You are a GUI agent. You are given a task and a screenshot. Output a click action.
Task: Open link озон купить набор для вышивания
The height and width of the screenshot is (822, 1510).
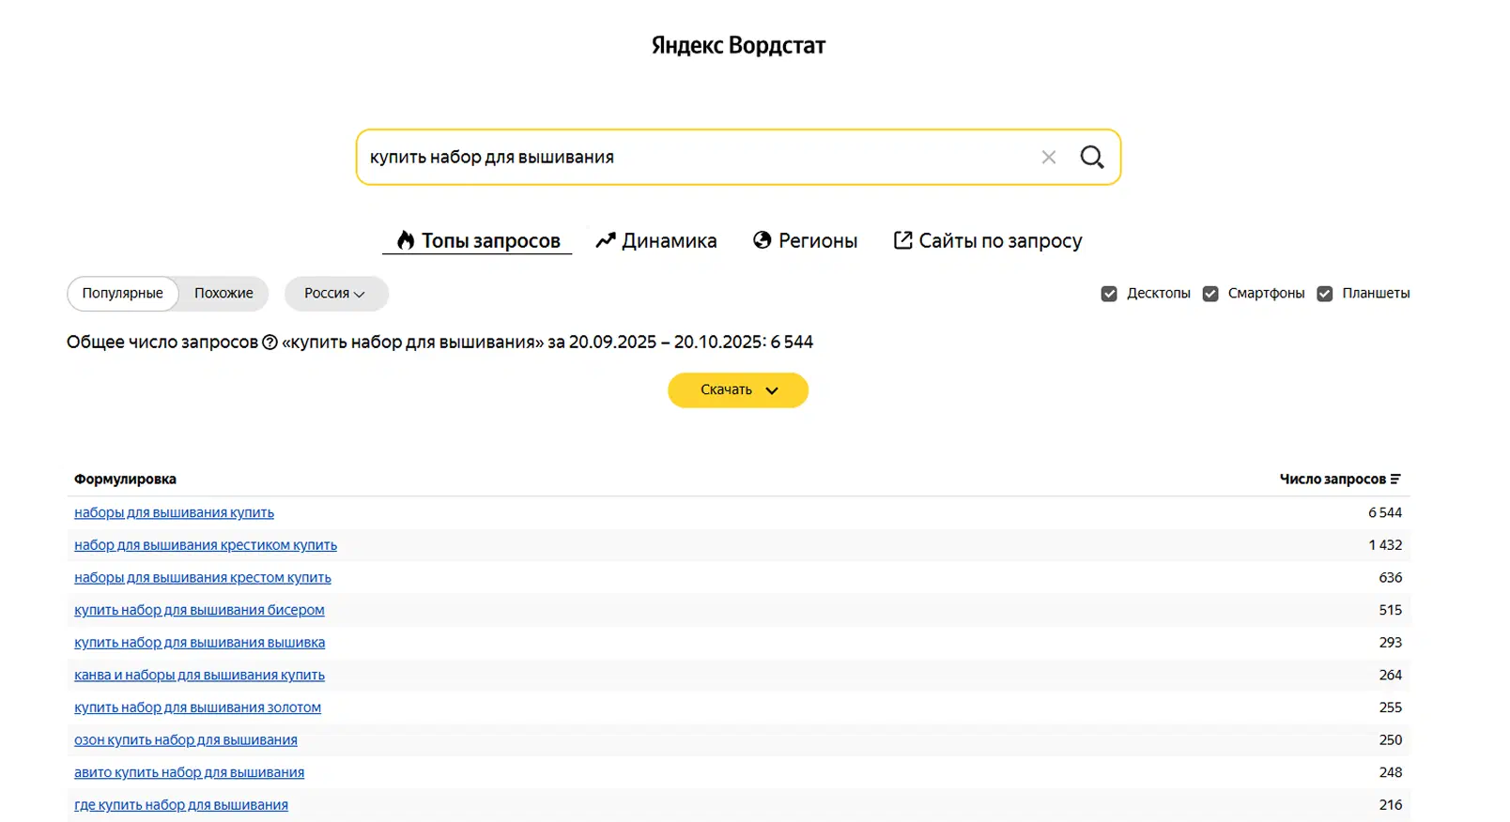click(186, 740)
